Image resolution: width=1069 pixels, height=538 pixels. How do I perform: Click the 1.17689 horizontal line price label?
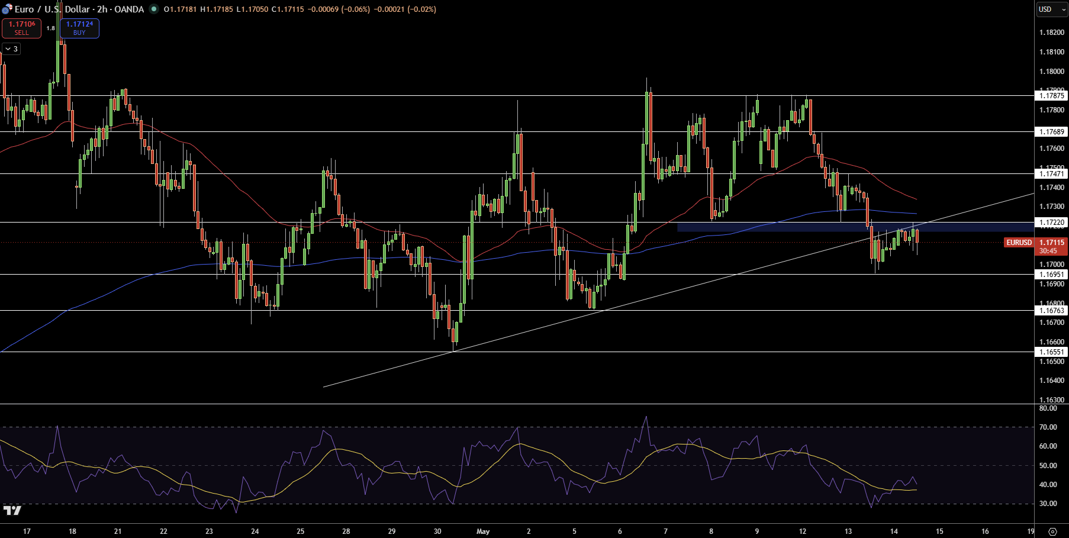pos(1051,132)
